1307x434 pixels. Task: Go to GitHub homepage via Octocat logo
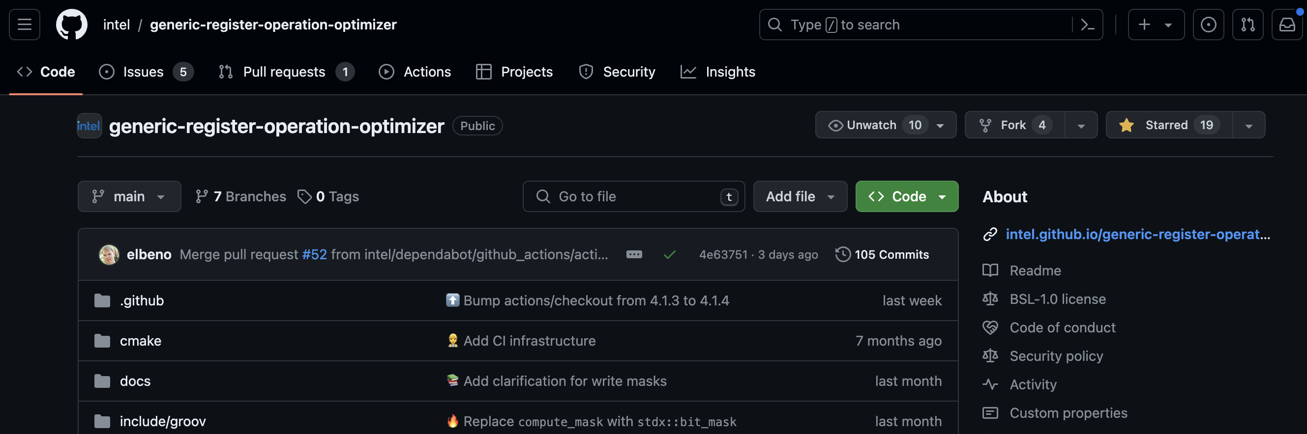click(71, 25)
